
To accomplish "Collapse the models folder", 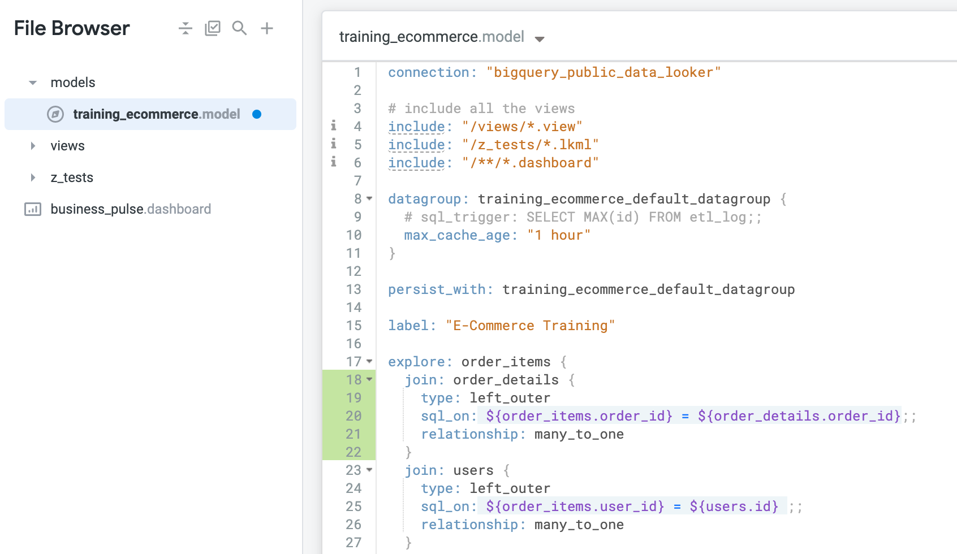I will click(x=32, y=82).
